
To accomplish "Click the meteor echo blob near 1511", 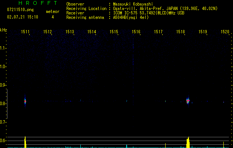I will coord(25,101).
